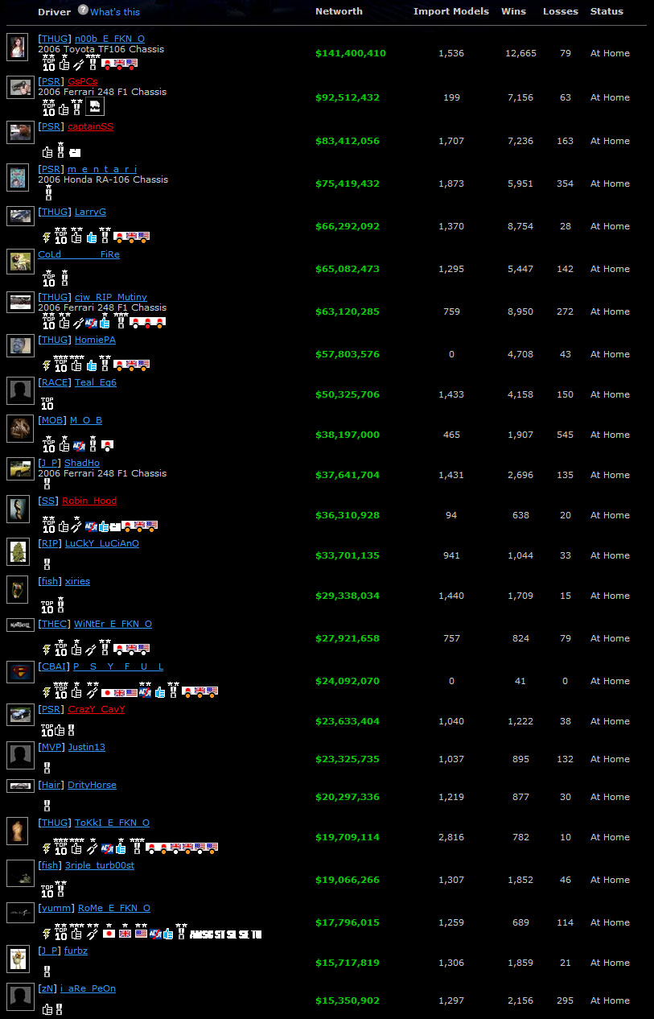Open the CoLd FiRe driver link
The image size is (654, 1019).
click(x=78, y=254)
